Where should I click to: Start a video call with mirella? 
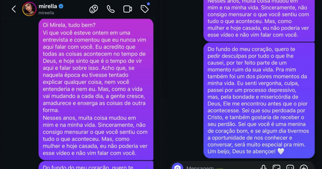(128, 9)
